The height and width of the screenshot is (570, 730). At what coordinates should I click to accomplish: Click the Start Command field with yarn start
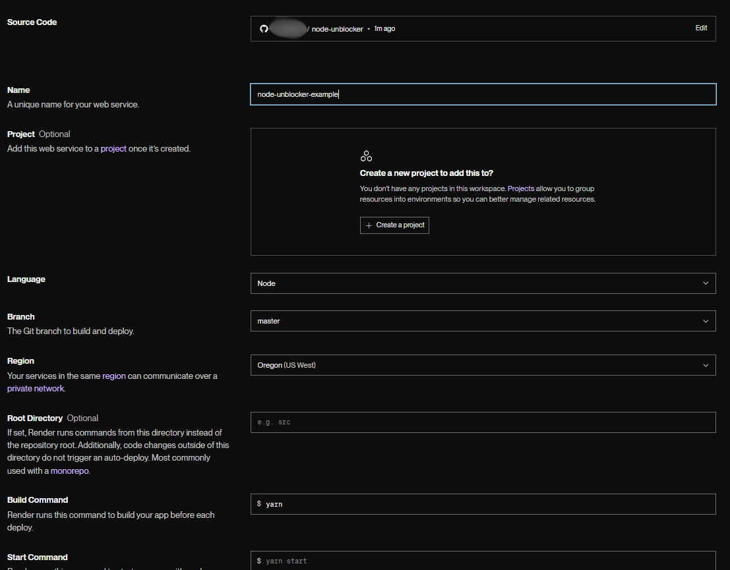pos(483,561)
